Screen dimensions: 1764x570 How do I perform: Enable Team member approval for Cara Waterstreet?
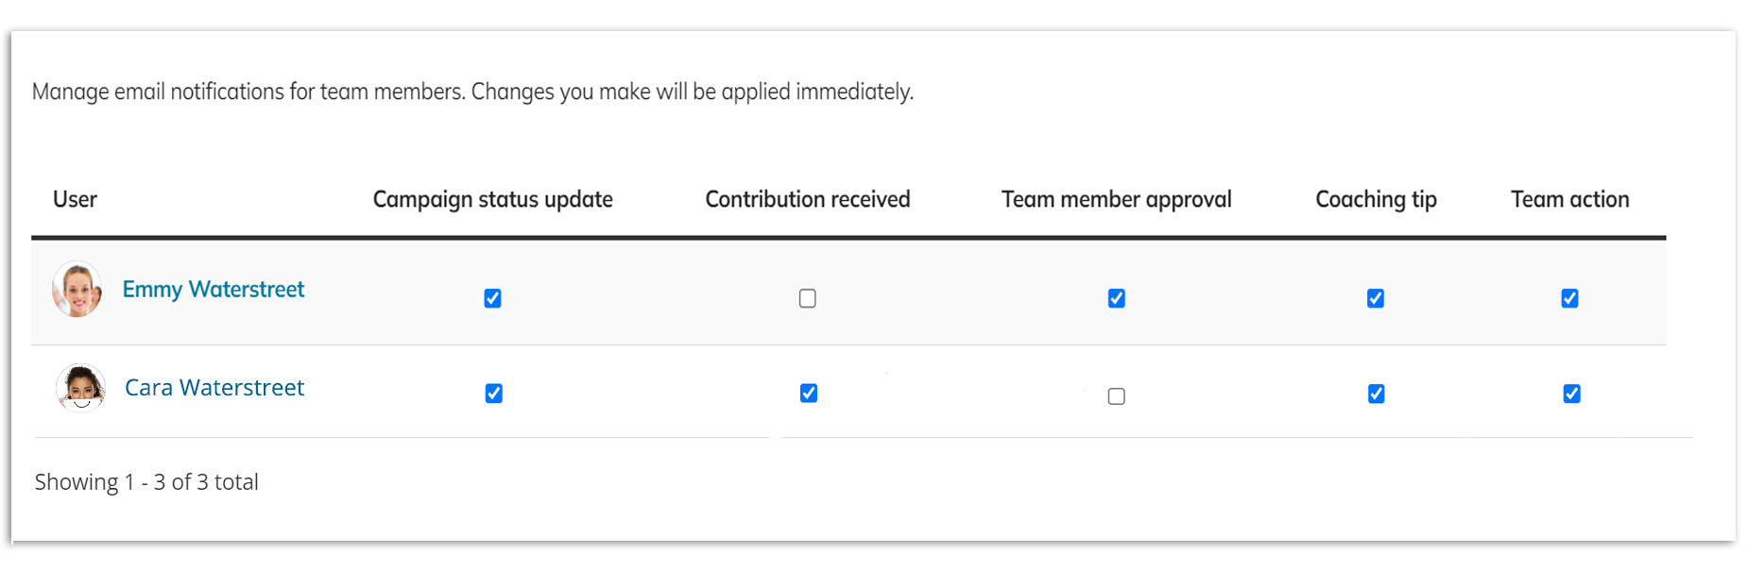(1116, 396)
